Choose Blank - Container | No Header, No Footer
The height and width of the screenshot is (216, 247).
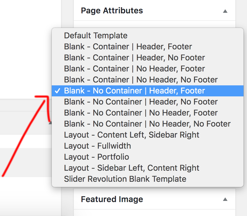pyautogui.click(x=148, y=80)
